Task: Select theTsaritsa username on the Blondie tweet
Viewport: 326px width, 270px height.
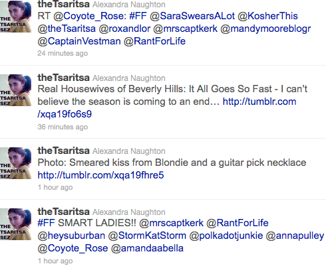Action: point(64,151)
